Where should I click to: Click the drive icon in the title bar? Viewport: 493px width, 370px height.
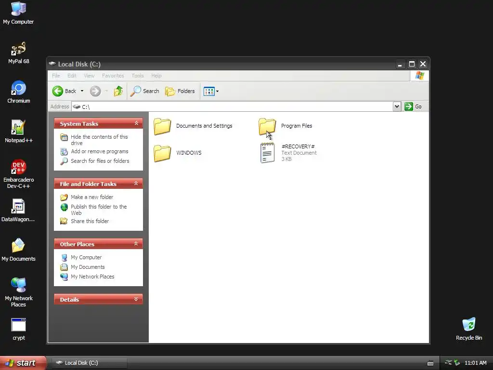tap(52, 64)
